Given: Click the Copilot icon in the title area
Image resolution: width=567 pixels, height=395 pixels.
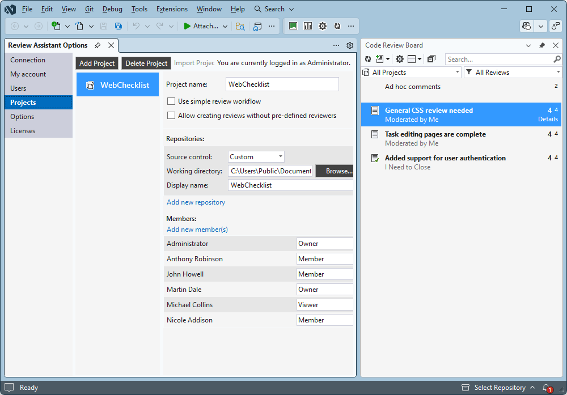Looking at the screenshot, I should (x=527, y=26).
